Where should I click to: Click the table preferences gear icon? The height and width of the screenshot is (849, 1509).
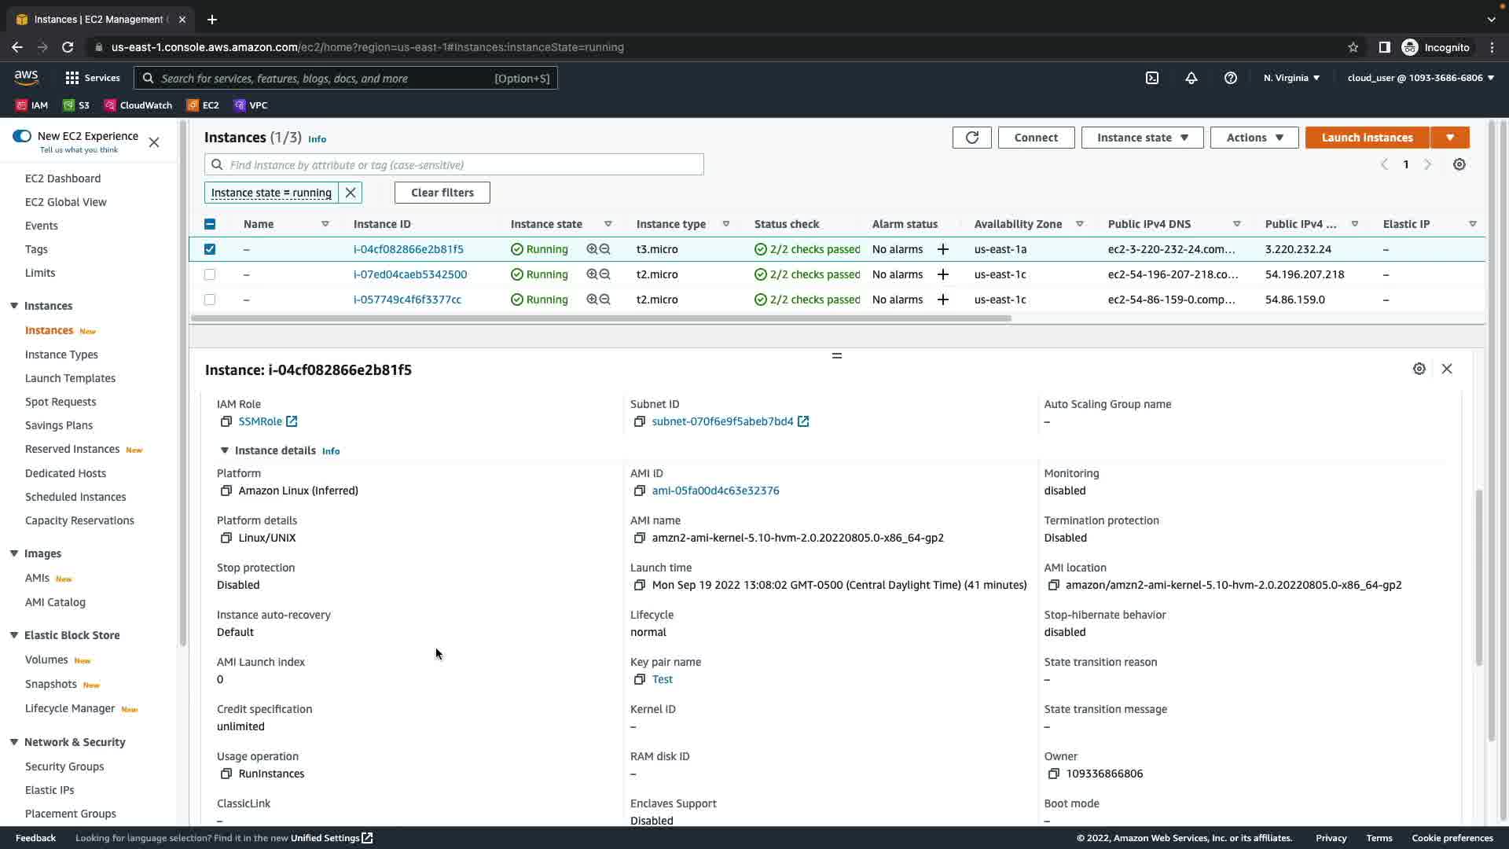[1459, 164]
